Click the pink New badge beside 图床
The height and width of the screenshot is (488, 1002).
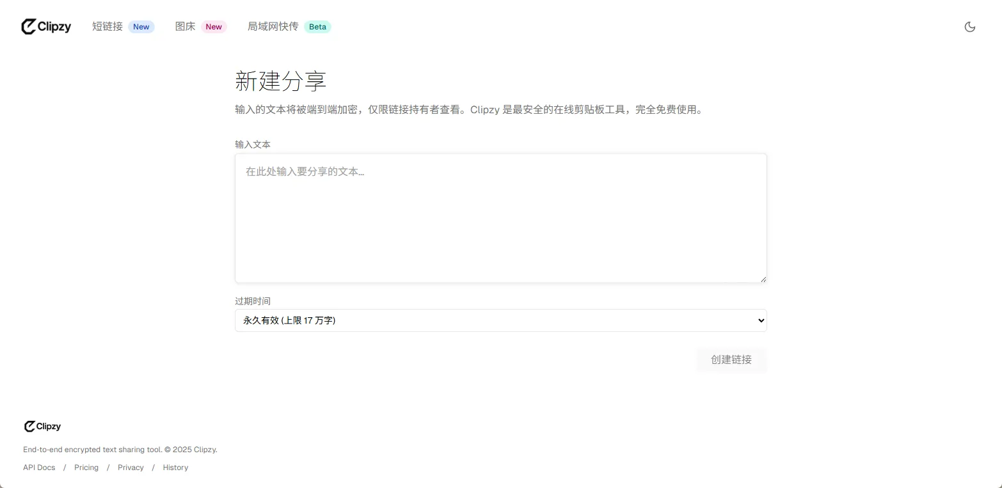pos(214,27)
